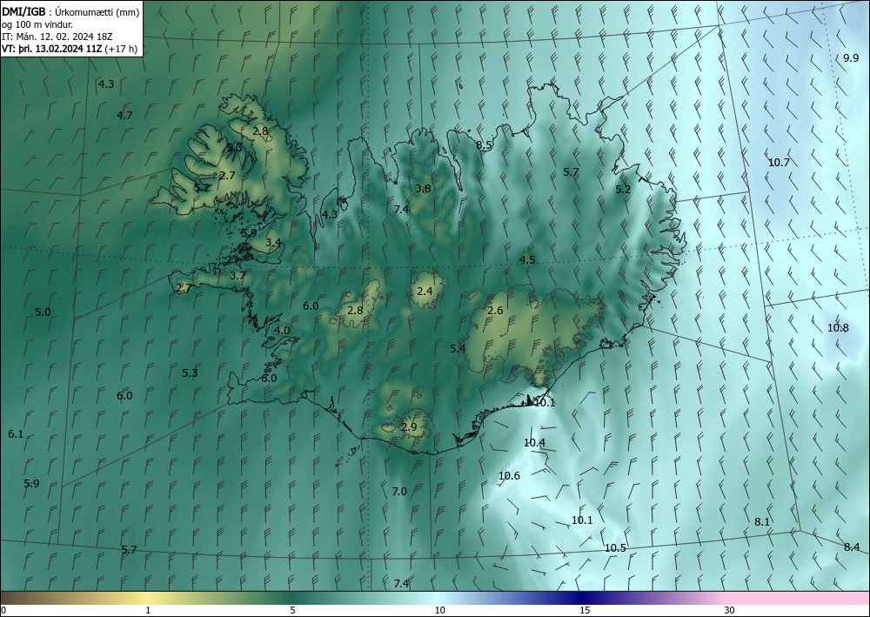Click the 10.6 value off the south coast
This screenshot has height=617, width=870.
pos(509,476)
